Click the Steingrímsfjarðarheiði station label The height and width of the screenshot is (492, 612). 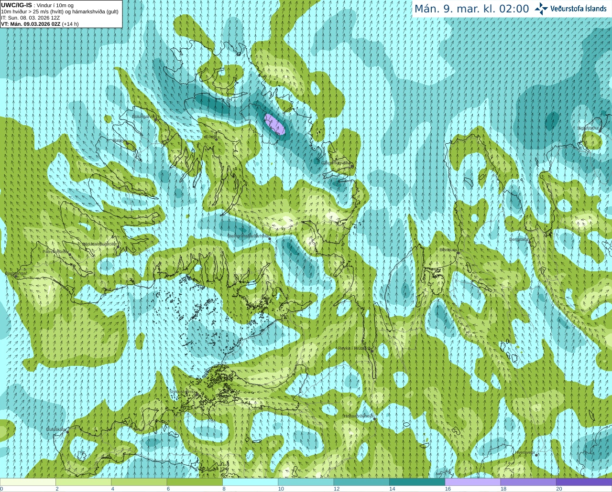[248, 236]
